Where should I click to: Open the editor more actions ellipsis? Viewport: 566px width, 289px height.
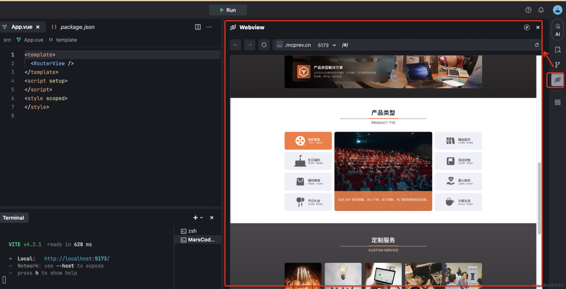pos(209,27)
